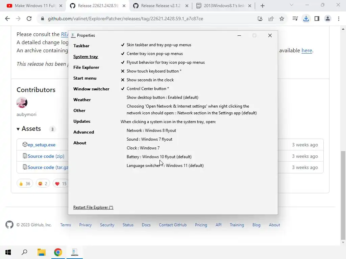This screenshot has width=346, height=259.
Task: Click the laughing reaction showing 2
Action: pos(43,183)
